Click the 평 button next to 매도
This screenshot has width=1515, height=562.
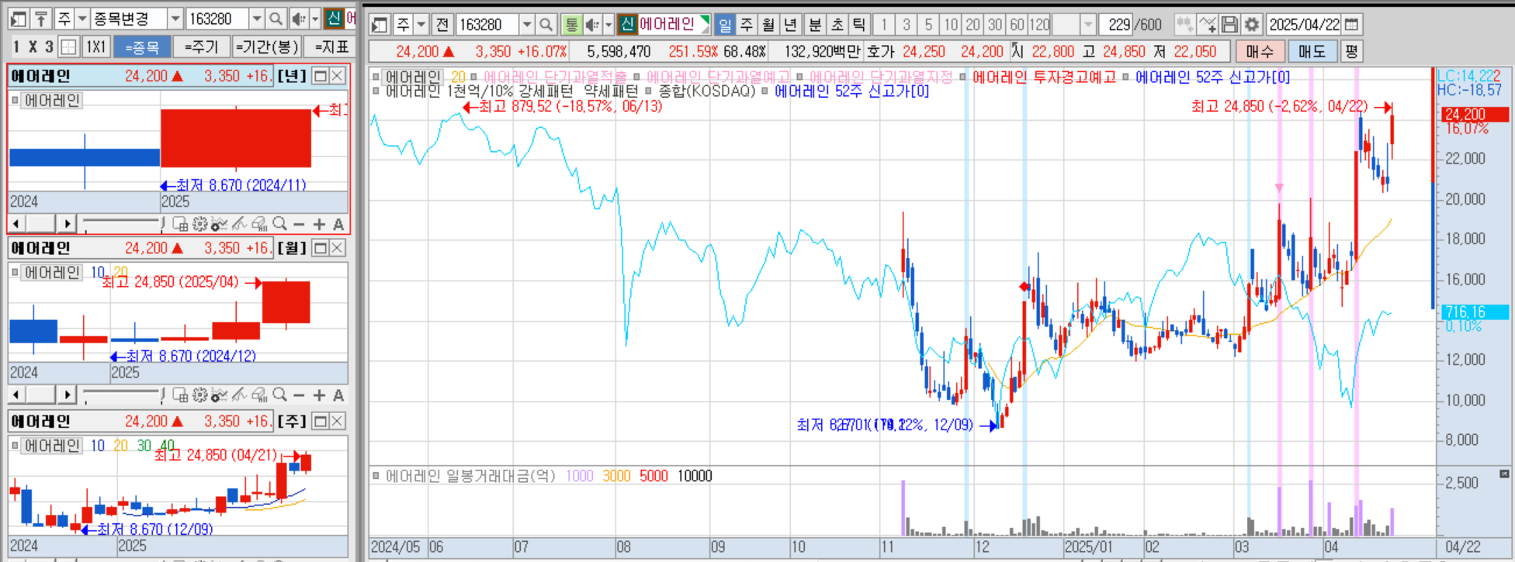click(x=1351, y=52)
